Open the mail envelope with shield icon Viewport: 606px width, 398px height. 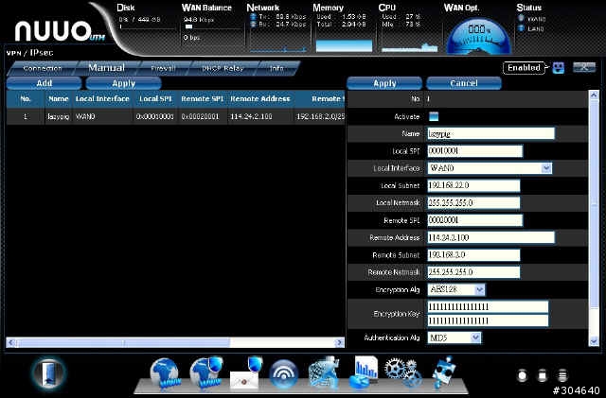246,372
